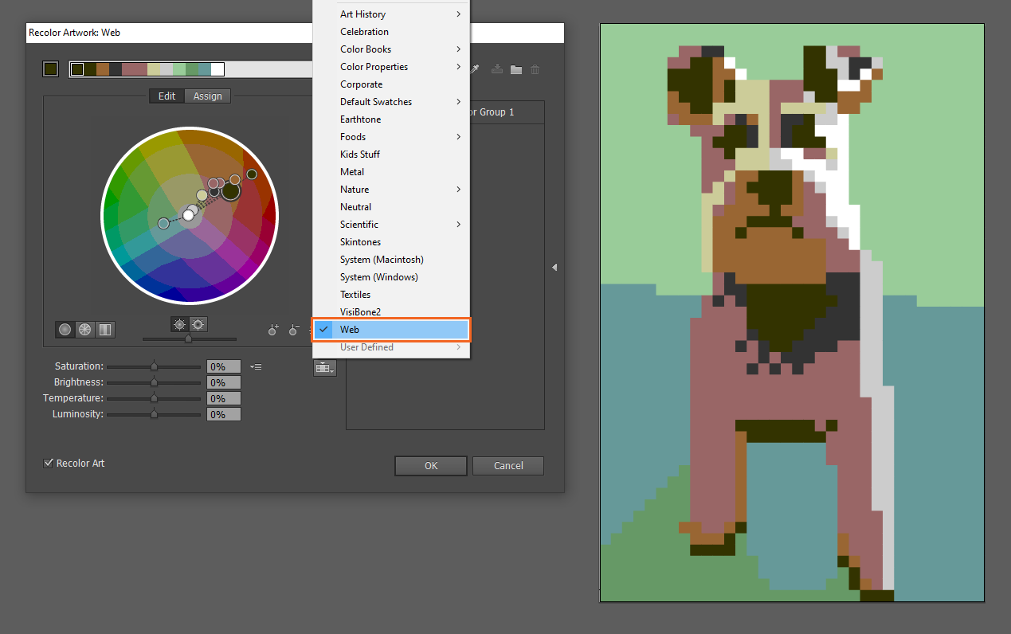
Task: Select the orange-brown marker on the wheel
Action: click(235, 179)
